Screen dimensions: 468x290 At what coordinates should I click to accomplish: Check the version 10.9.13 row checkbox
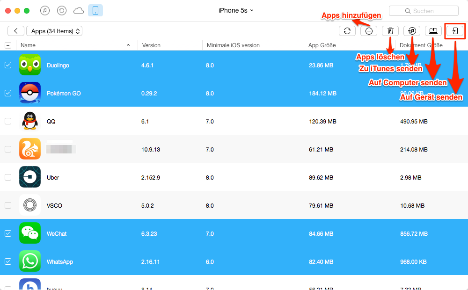point(8,149)
